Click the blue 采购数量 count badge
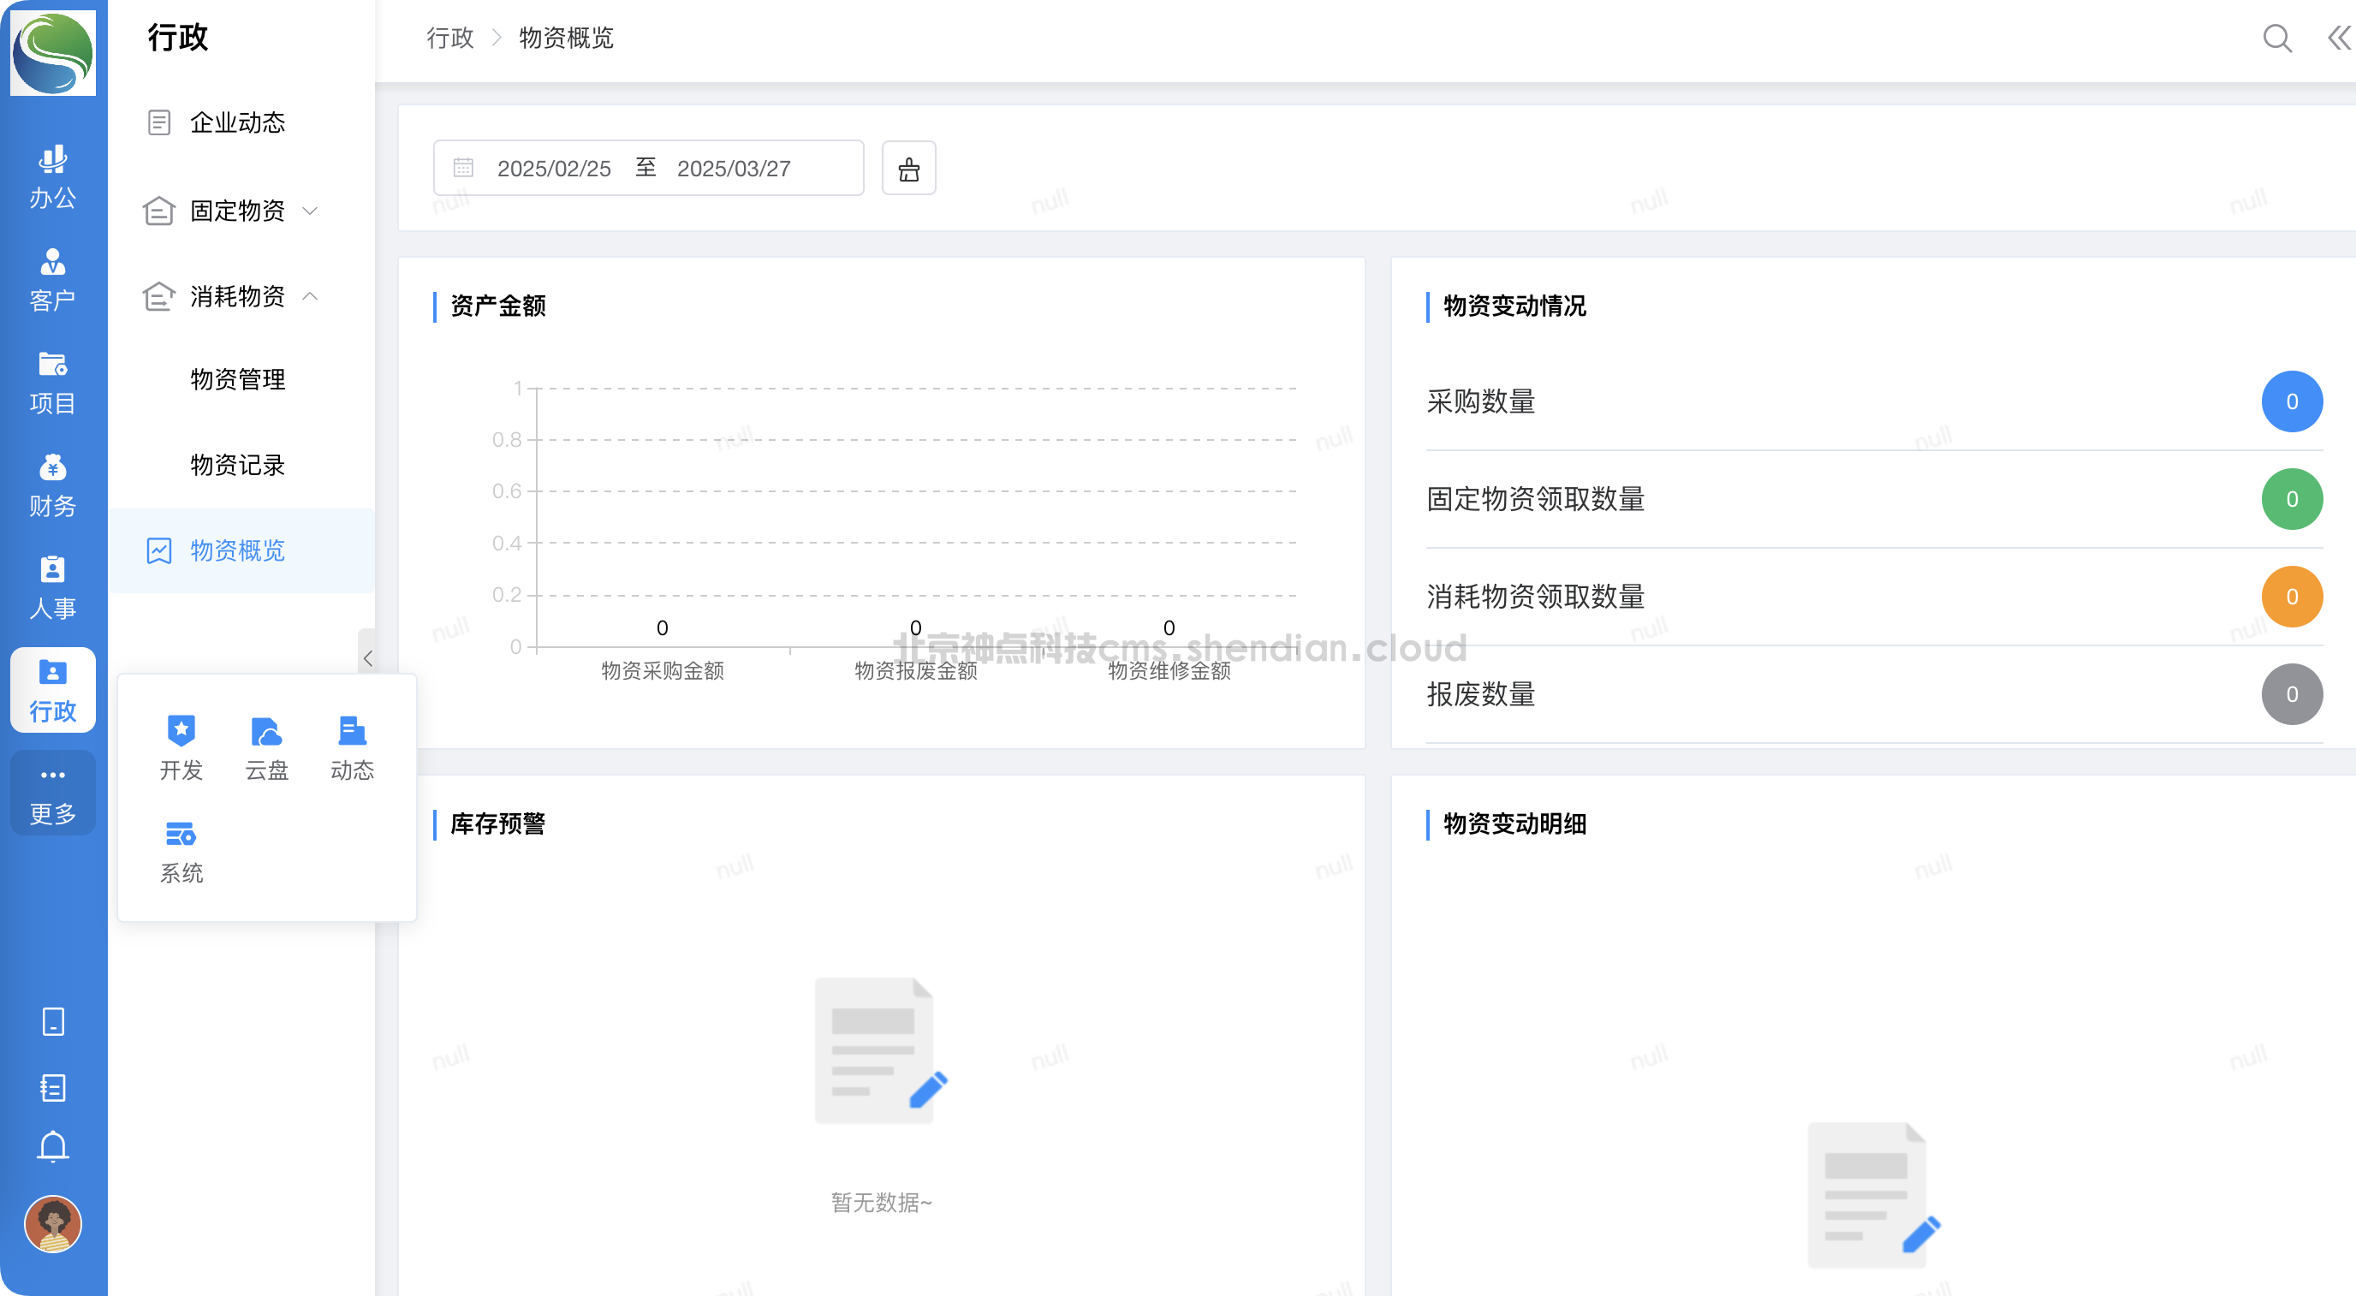Screen dimensions: 2356x1296 (2291, 401)
